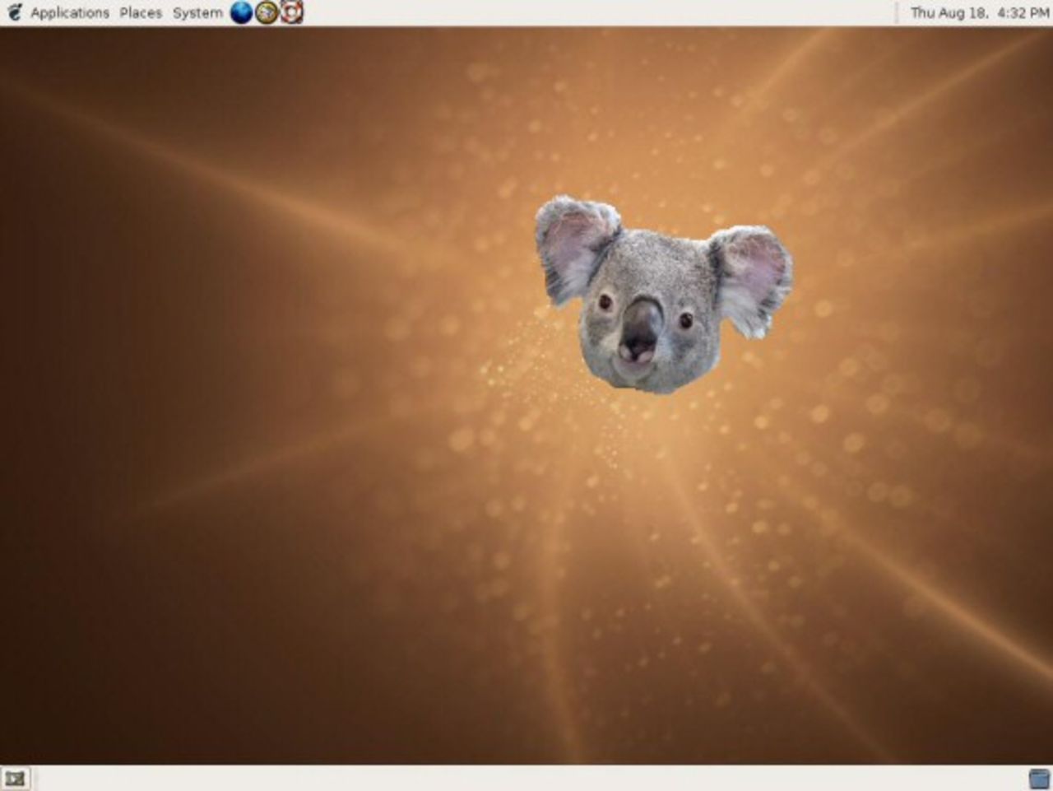1053x791 pixels.
Task: Open the lifebuoy help launcher
Action: point(292,12)
